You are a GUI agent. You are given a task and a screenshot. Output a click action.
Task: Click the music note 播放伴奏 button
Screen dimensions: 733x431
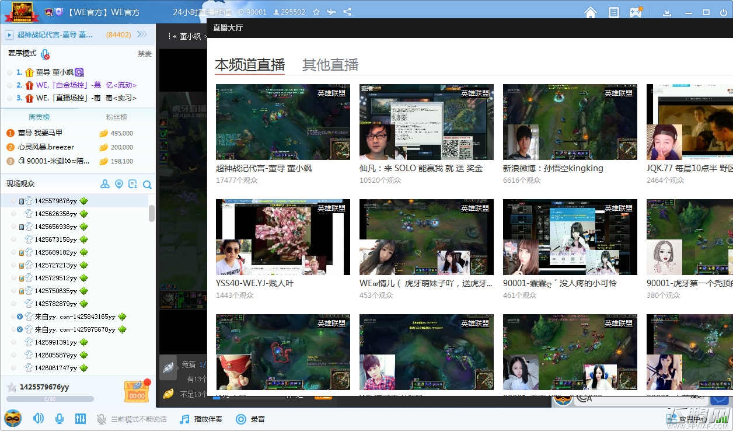click(201, 419)
